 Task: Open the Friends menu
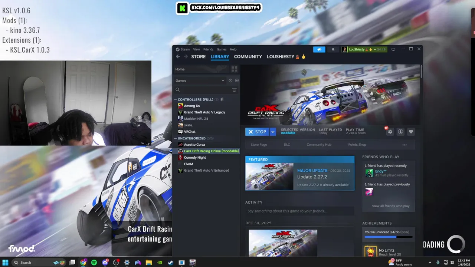(208, 49)
